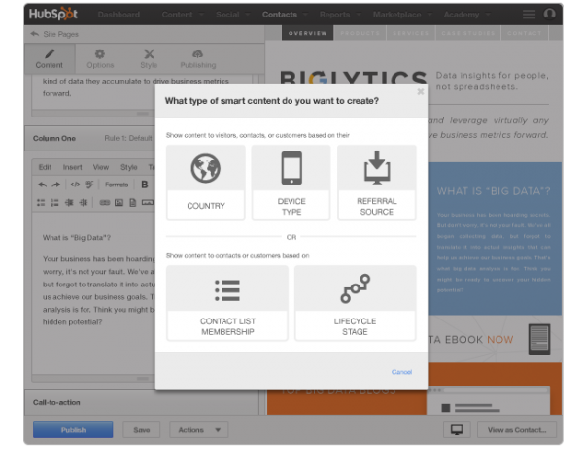Choose the Country smart content globe card
583x470 pixels.
click(206, 183)
